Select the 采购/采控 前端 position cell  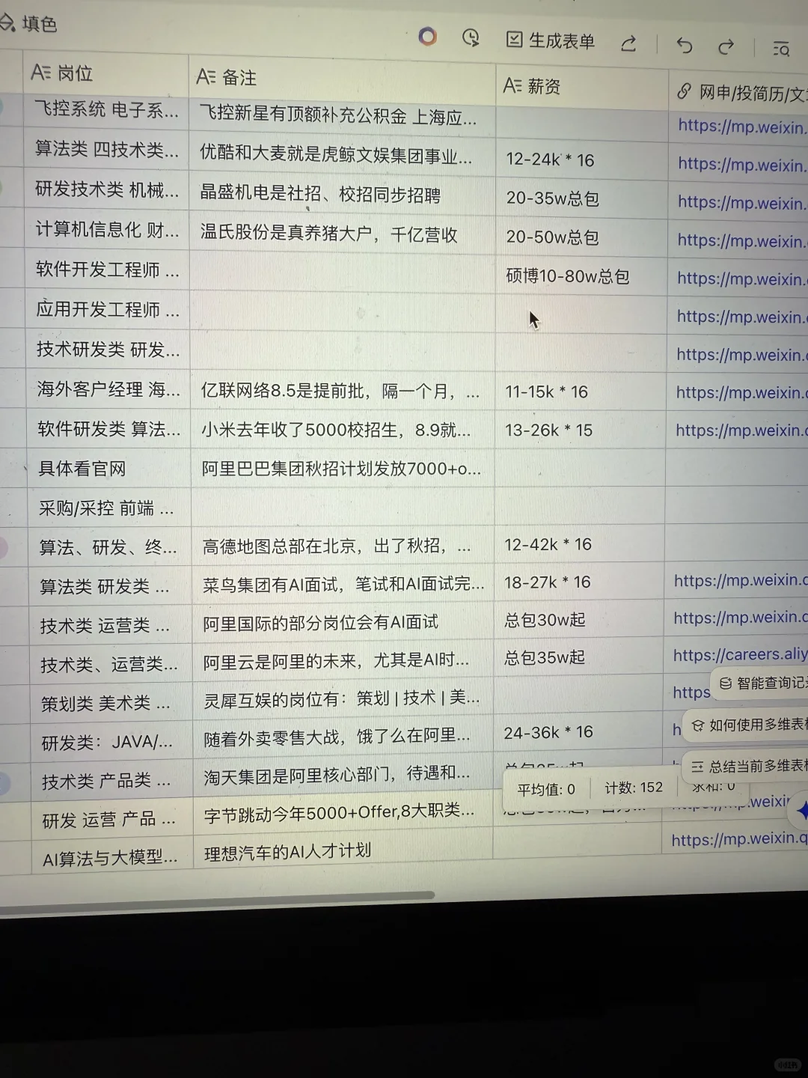[x=109, y=508]
